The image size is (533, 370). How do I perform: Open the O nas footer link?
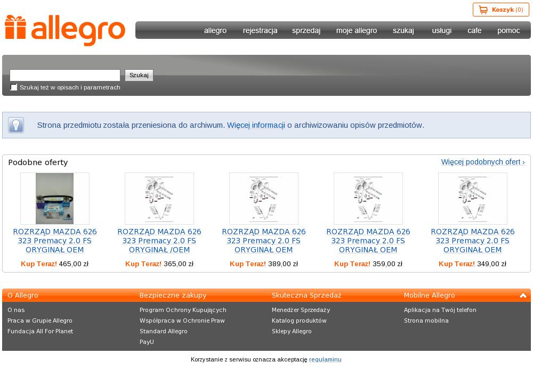(16, 310)
